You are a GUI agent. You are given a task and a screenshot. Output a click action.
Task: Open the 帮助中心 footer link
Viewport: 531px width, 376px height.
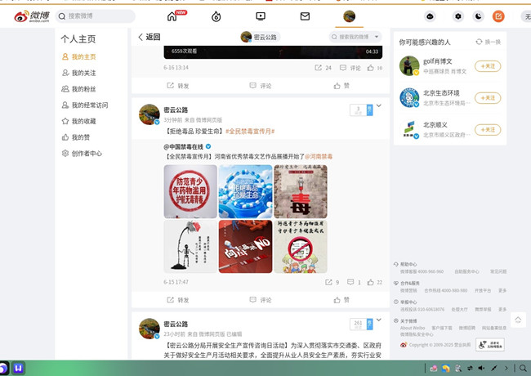(x=408, y=264)
